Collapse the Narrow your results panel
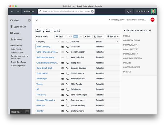The height and width of the screenshot is (126, 165). 124,30
